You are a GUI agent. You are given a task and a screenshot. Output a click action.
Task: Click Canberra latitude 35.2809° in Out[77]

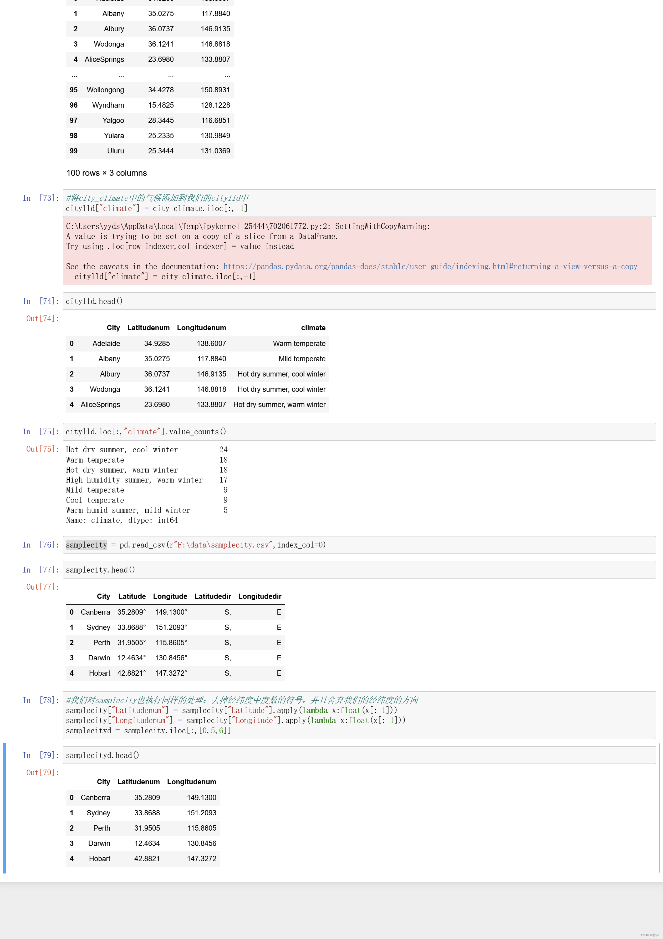[131, 612]
